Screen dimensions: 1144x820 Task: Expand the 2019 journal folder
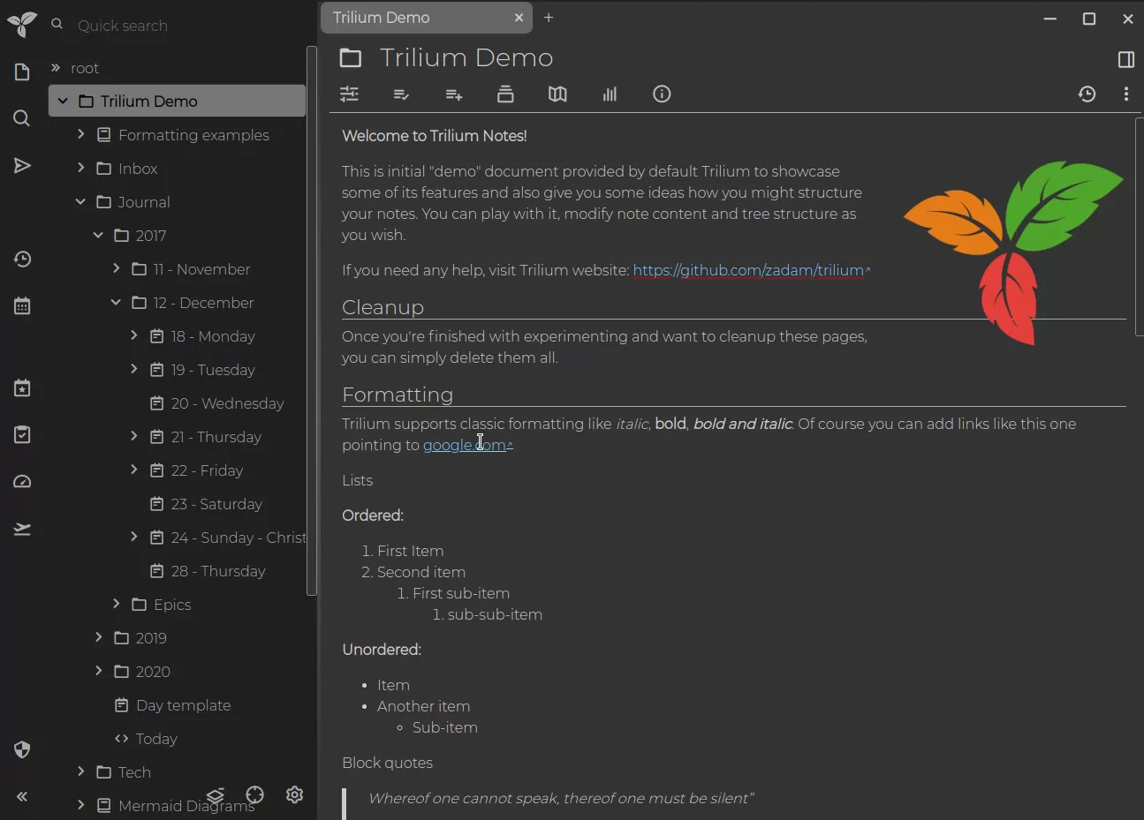click(98, 637)
